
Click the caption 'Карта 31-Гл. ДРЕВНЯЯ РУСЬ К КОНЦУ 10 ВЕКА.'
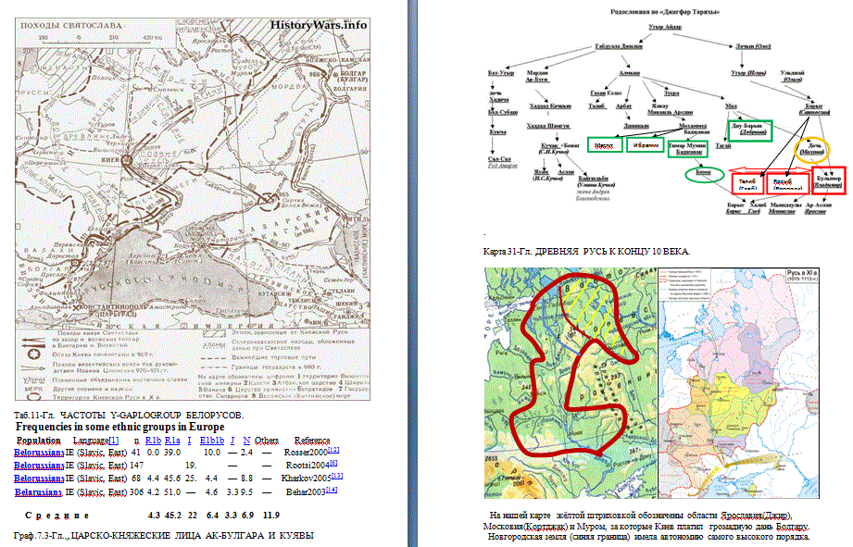tap(586, 252)
